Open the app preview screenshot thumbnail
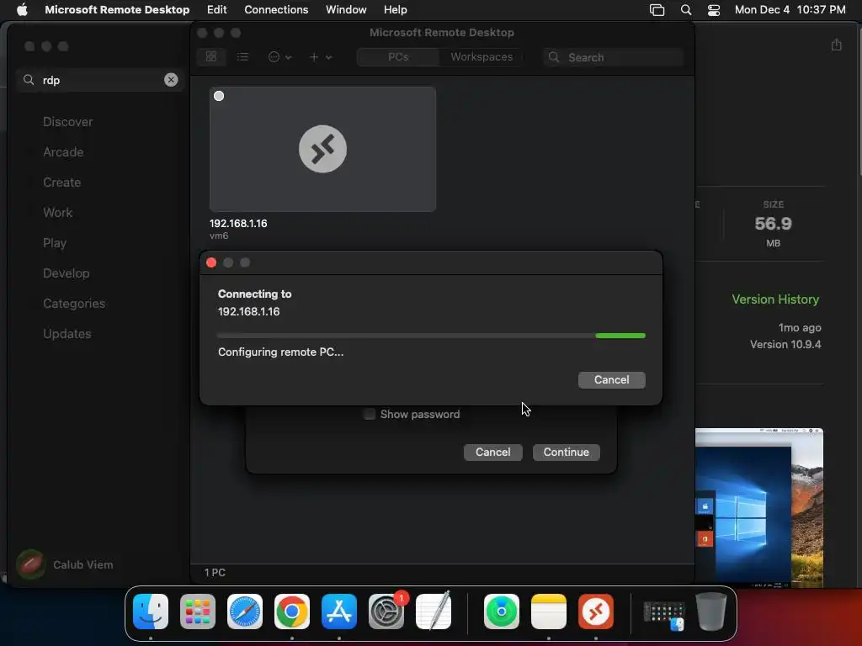 pos(759,507)
